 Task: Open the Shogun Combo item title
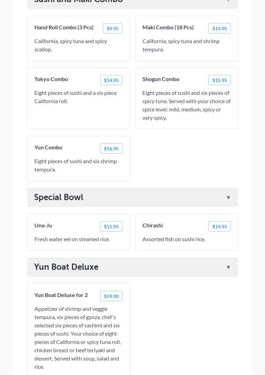click(x=161, y=79)
